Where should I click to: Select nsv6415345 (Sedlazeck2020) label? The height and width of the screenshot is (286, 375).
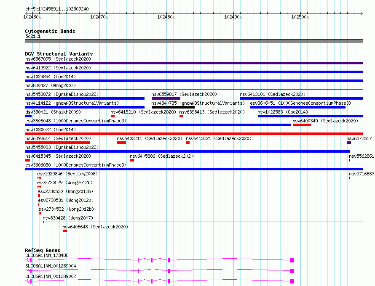click(x=58, y=156)
